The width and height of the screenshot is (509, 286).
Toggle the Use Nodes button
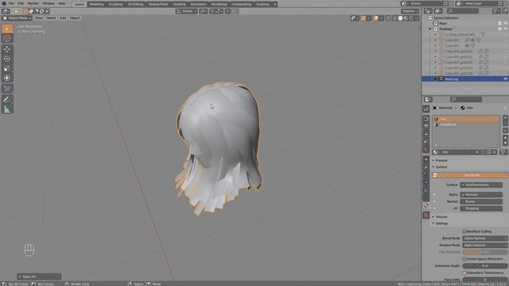(470, 175)
